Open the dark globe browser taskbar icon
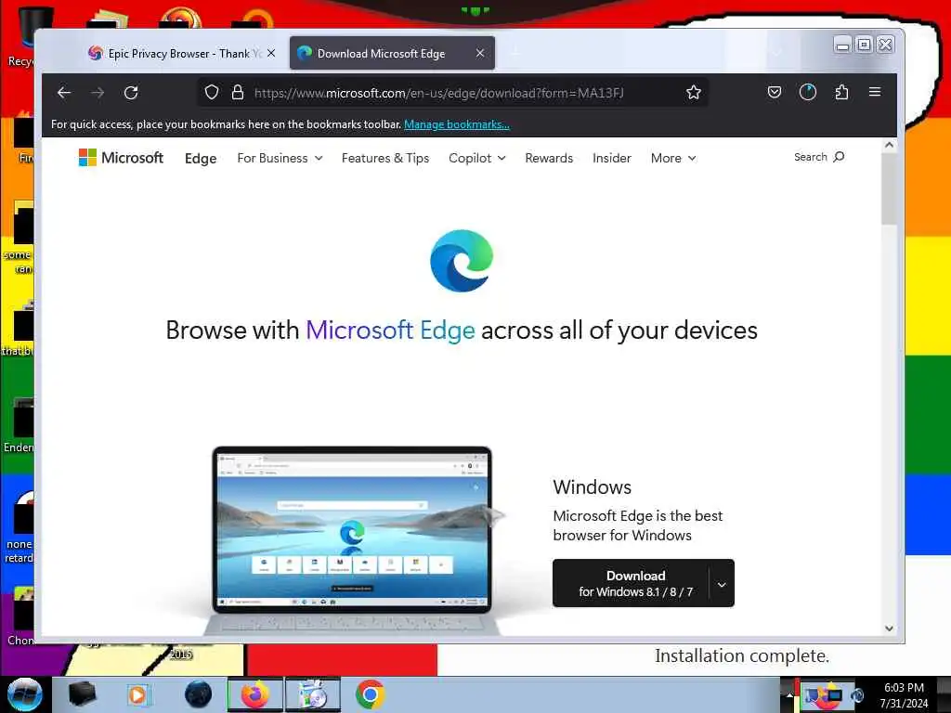 pyautogui.click(x=199, y=694)
